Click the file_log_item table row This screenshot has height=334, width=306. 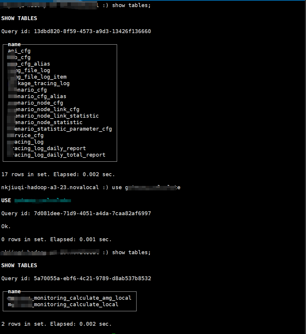click(x=40, y=77)
